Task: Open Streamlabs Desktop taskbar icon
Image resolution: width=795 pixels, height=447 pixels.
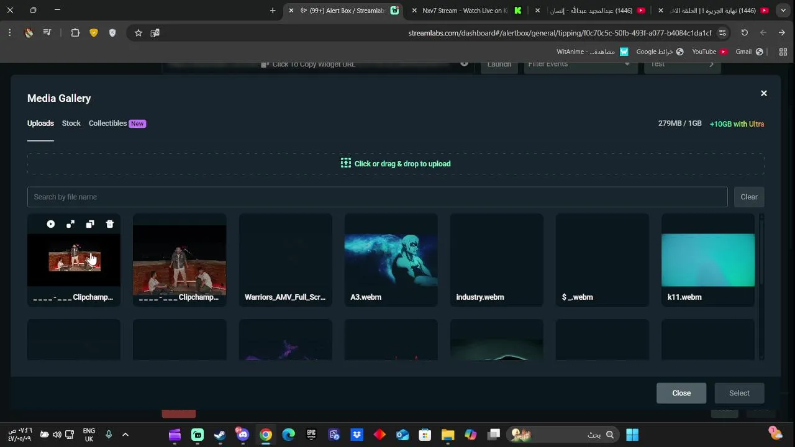Action: point(198,435)
